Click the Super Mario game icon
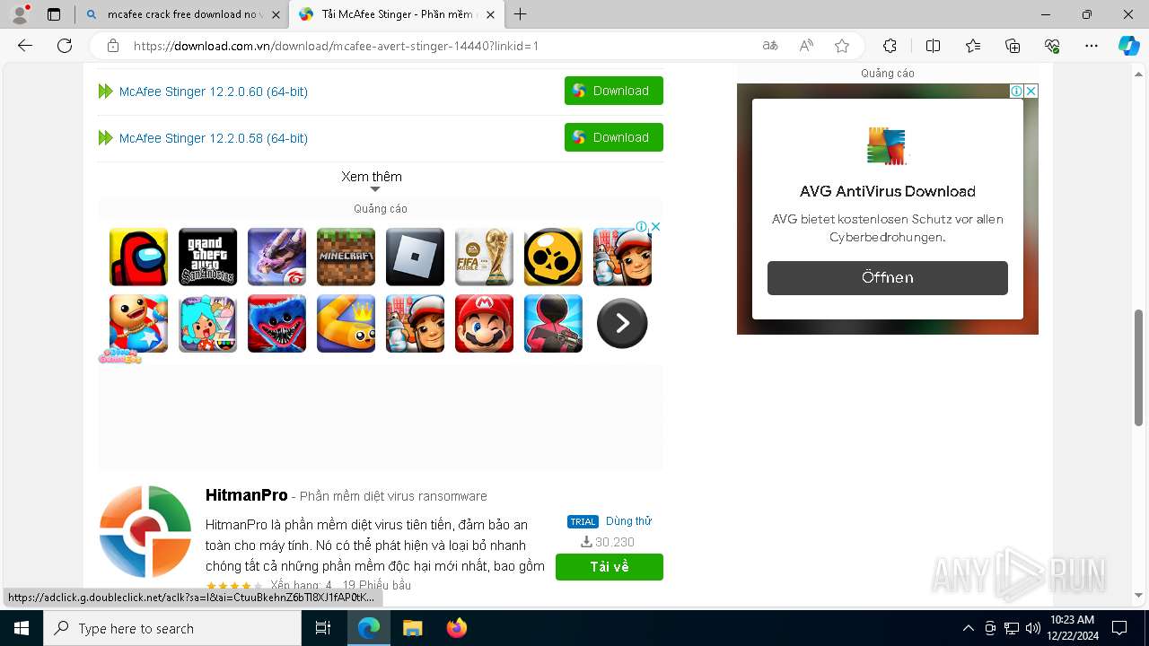This screenshot has width=1149, height=646. click(x=484, y=323)
